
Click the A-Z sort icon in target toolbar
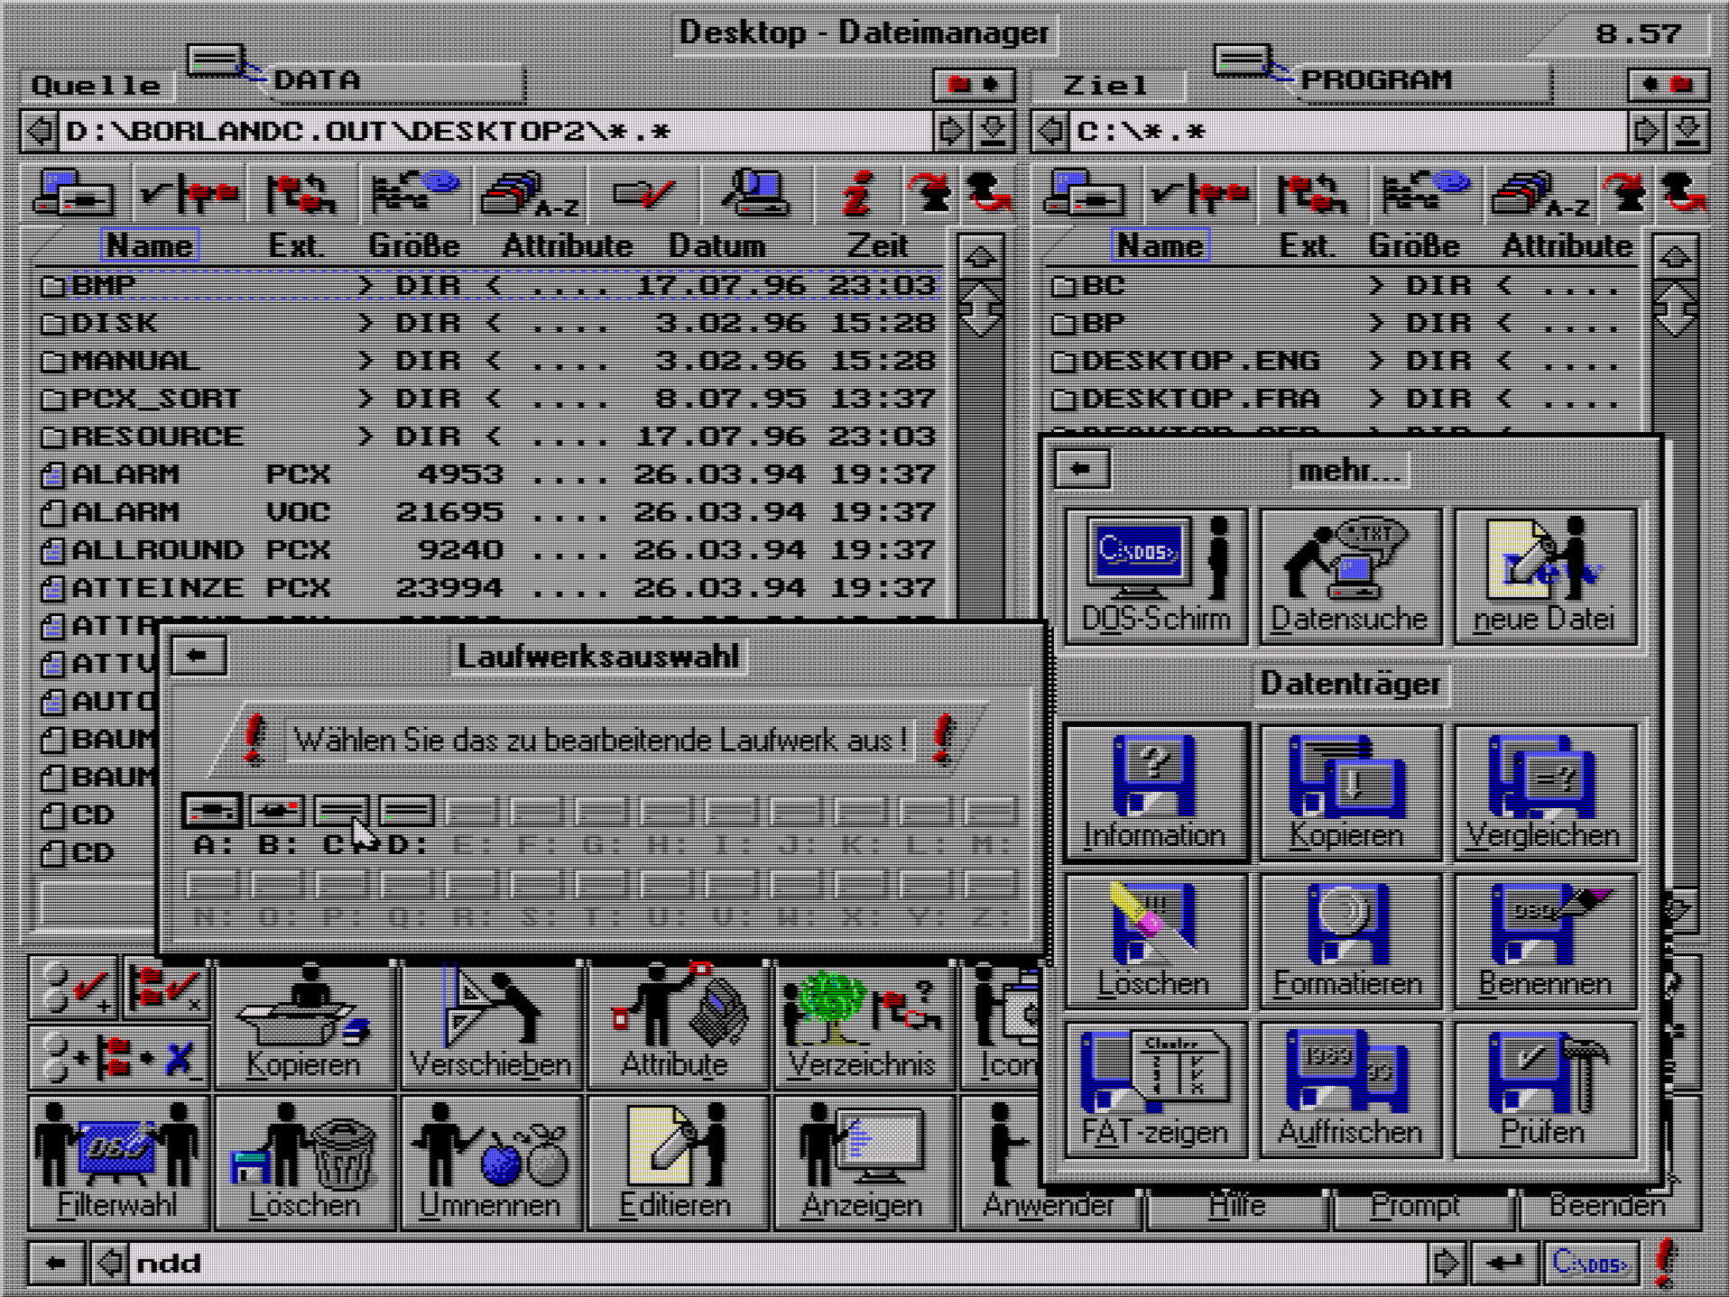coord(1540,193)
